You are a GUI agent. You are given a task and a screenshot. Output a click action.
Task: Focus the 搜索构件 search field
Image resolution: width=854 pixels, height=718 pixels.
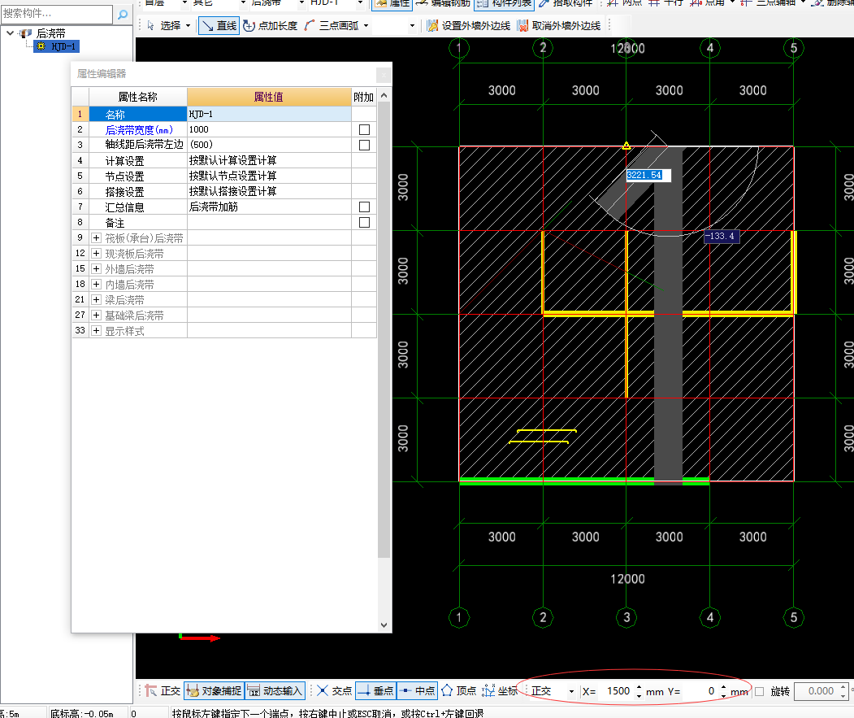coord(57,14)
